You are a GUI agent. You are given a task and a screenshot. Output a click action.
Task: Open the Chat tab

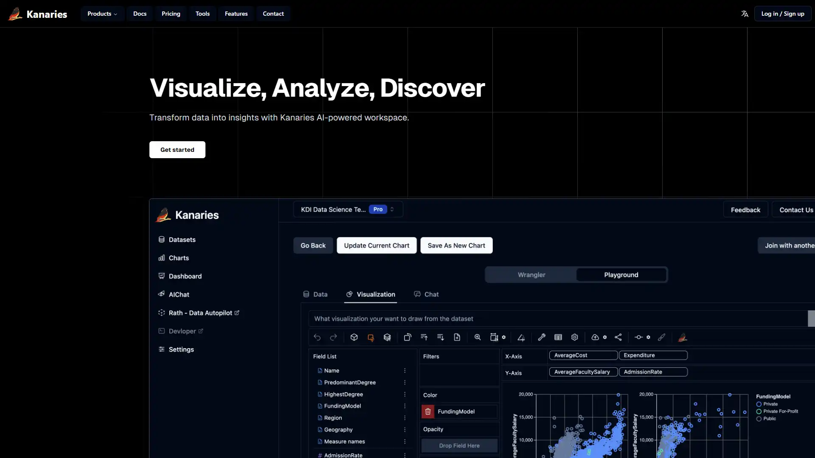[x=426, y=294]
